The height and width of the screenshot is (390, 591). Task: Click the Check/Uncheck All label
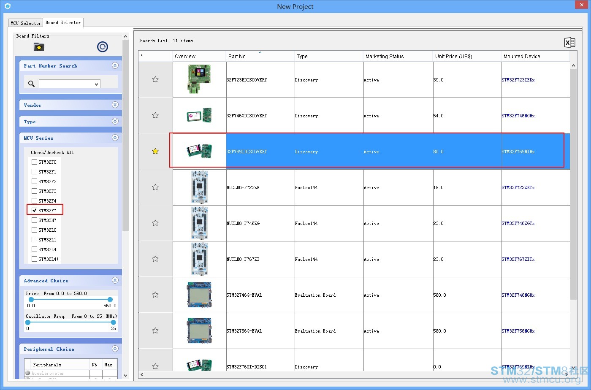click(52, 152)
